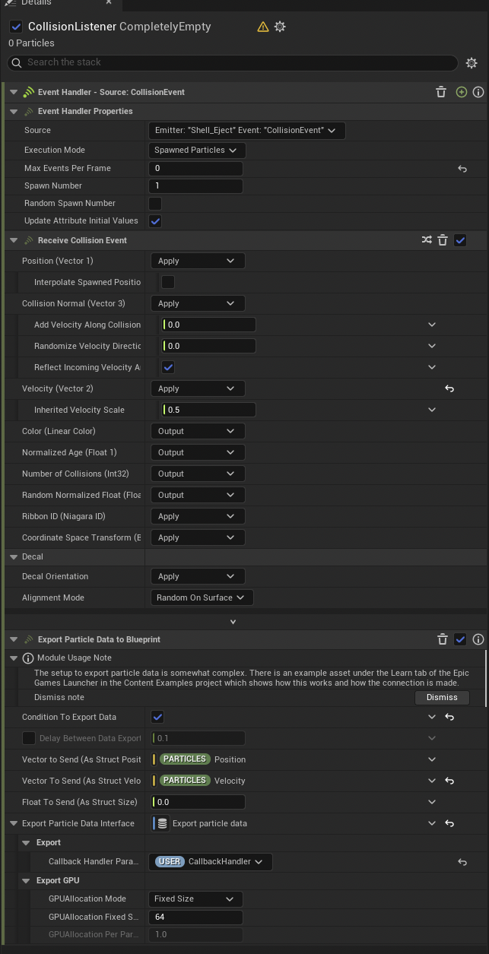
Task: Enable Random Spawn Number checkbox
Action: coord(155,204)
